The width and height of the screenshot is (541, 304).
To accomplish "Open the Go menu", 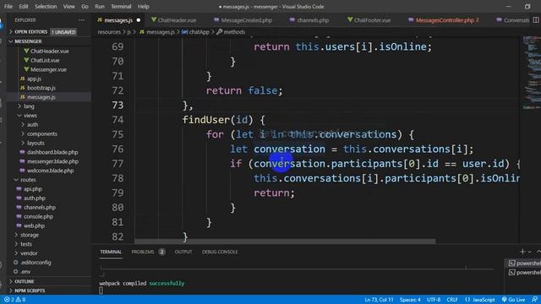I will (85, 7).
